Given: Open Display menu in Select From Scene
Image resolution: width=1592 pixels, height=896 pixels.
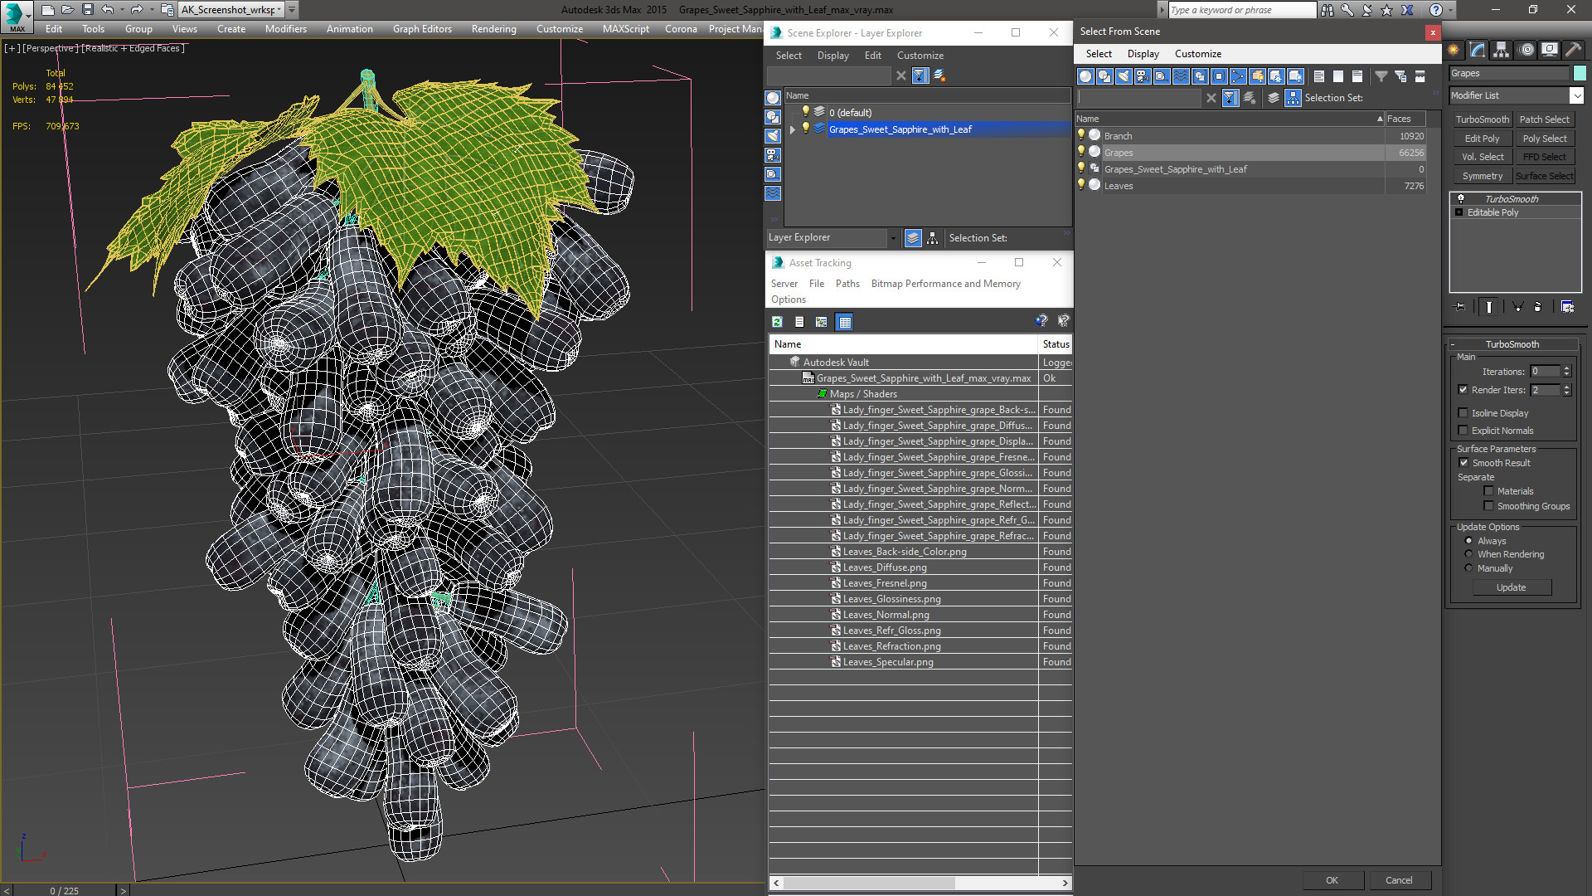Looking at the screenshot, I should [x=1143, y=54].
